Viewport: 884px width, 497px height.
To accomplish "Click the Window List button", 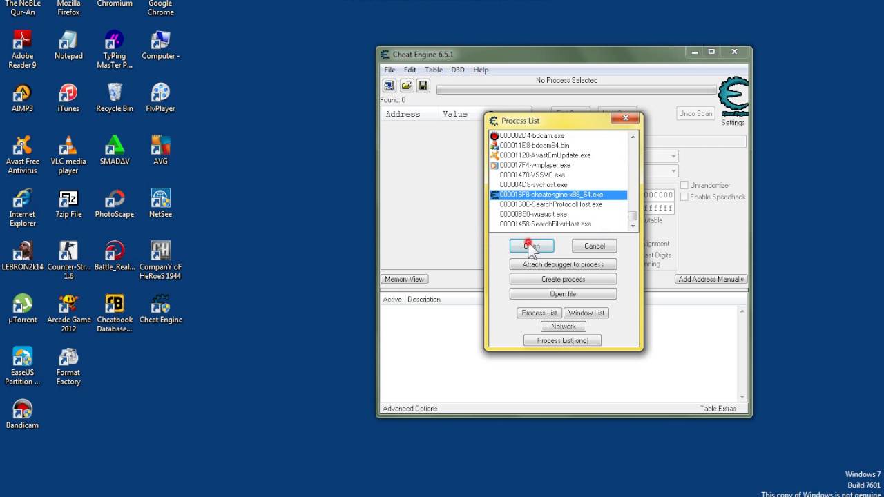I will pyautogui.click(x=586, y=313).
